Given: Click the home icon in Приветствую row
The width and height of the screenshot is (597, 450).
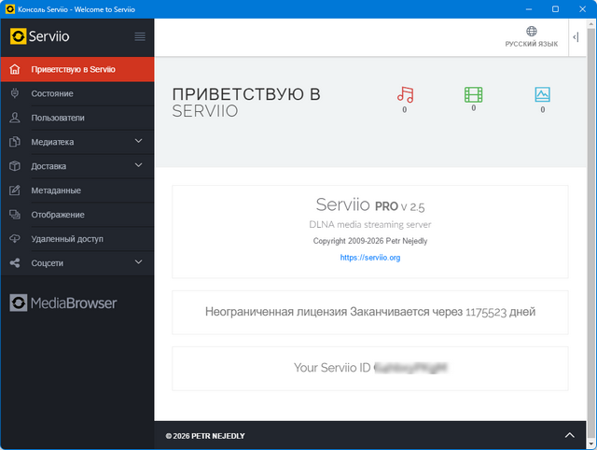Looking at the screenshot, I should (x=15, y=69).
